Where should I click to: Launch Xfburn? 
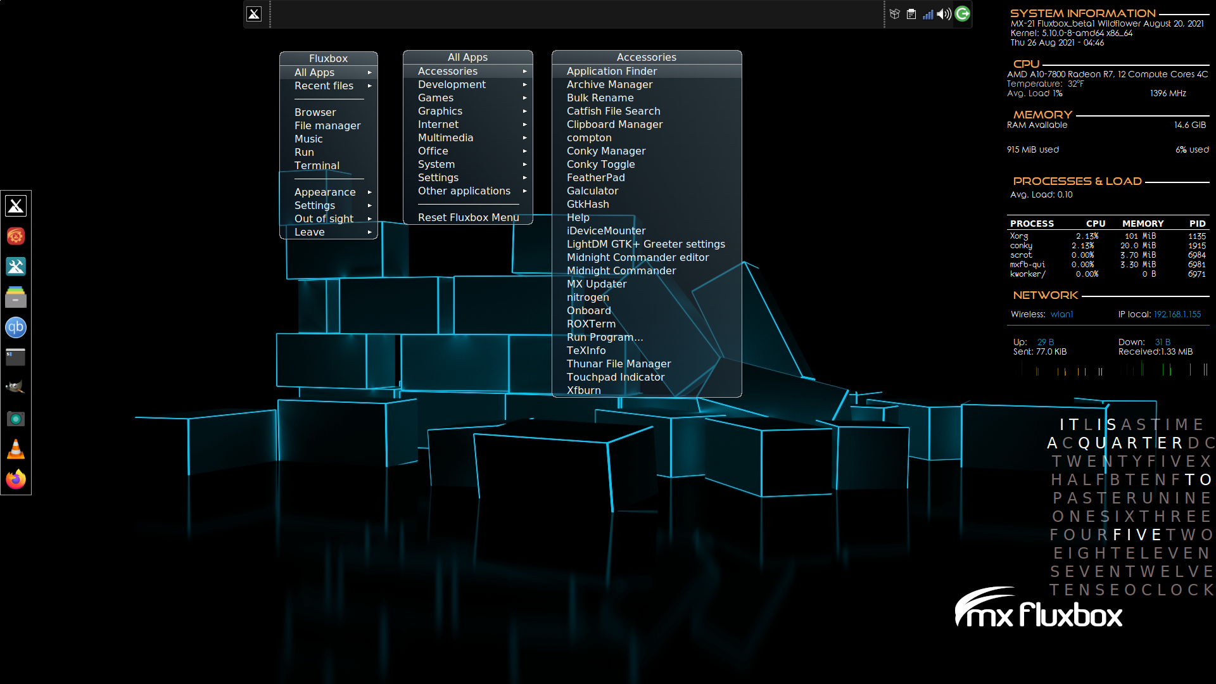click(647, 391)
